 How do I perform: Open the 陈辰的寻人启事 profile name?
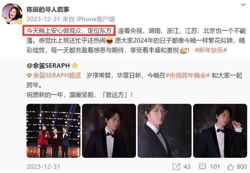tap(48, 9)
